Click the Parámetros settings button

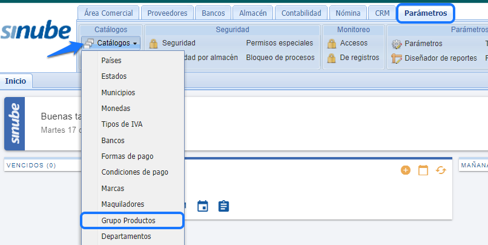[x=417, y=44]
